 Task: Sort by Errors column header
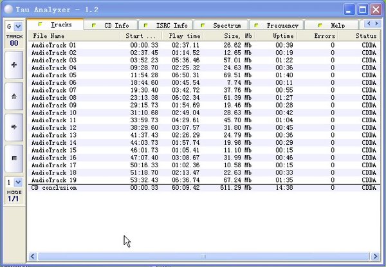(x=317, y=36)
